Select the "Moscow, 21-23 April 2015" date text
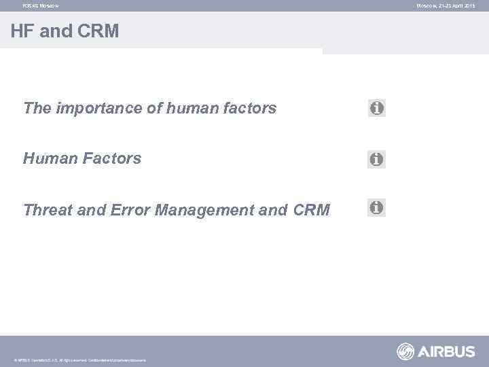The image size is (489, 367). [447, 5]
